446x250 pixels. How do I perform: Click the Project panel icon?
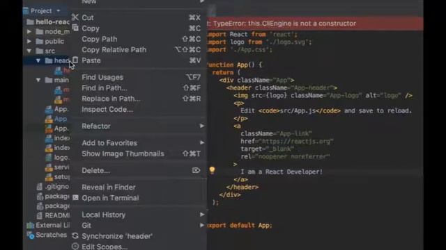point(26,11)
